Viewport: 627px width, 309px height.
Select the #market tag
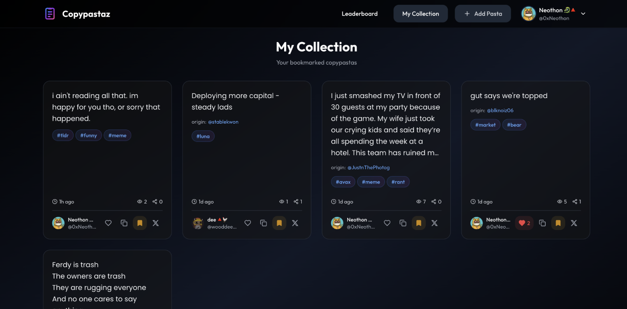[485, 125]
